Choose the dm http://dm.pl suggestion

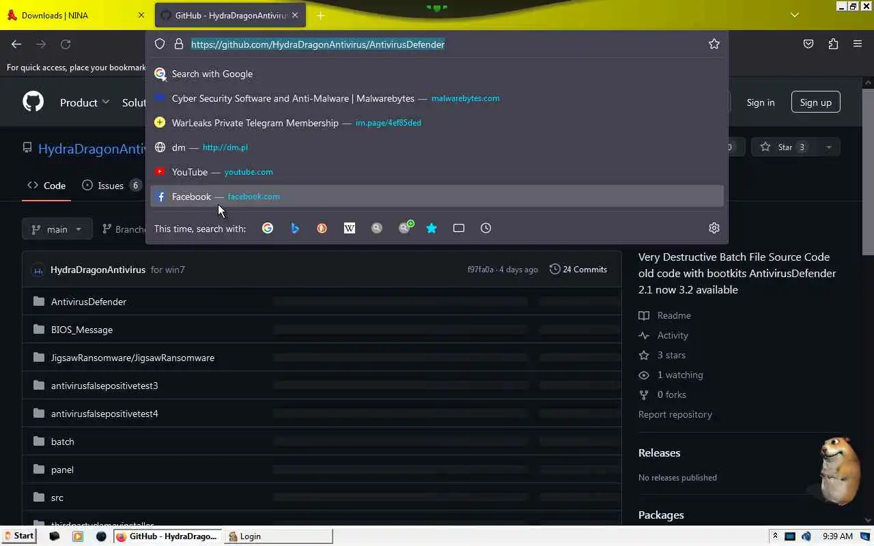click(x=437, y=147)
